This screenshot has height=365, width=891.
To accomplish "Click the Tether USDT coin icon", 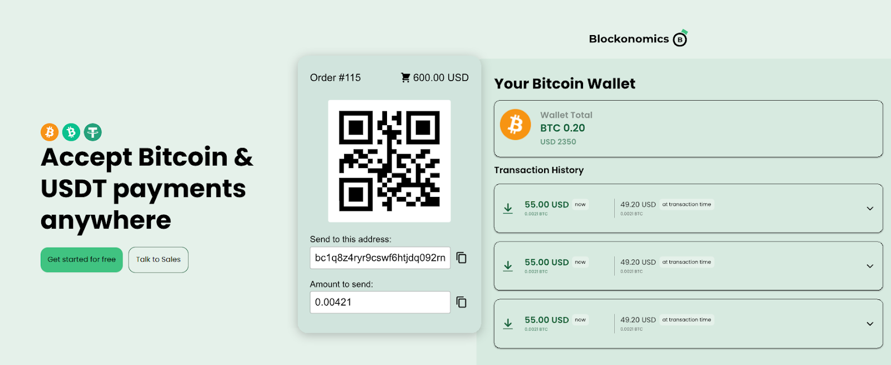I will tap(93, 132).
